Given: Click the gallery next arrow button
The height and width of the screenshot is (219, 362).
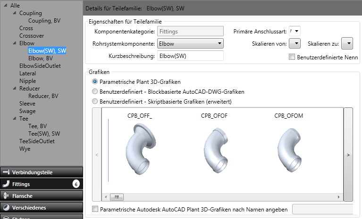Looking at the screenshot, I should (348, 154).
